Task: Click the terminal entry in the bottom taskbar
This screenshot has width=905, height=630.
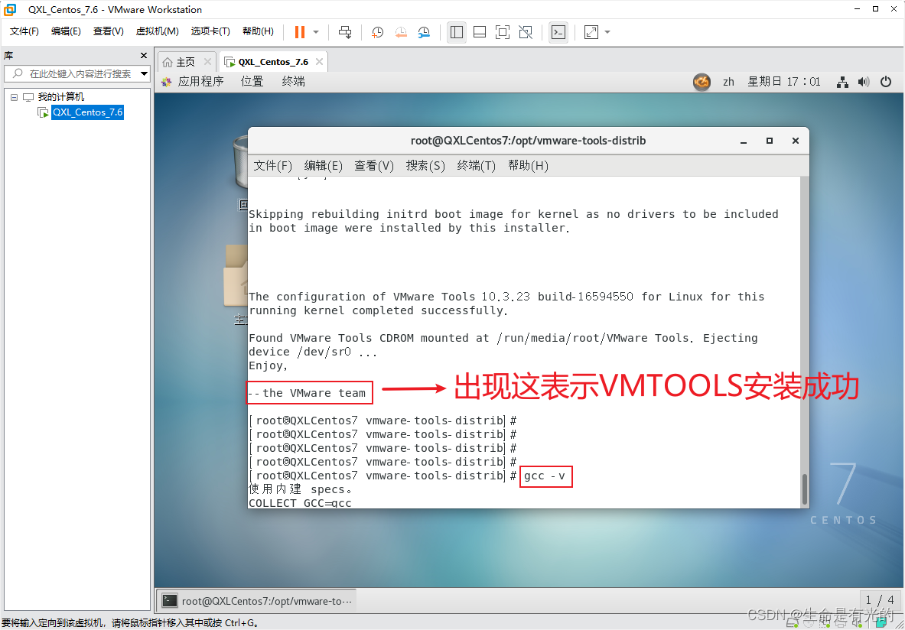Action: pyautogui.click(x=257, y=601)
